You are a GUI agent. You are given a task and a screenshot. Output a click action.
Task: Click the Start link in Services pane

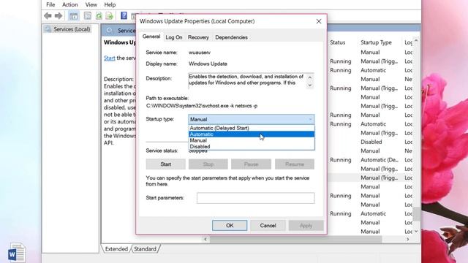(x=109, y=58)
